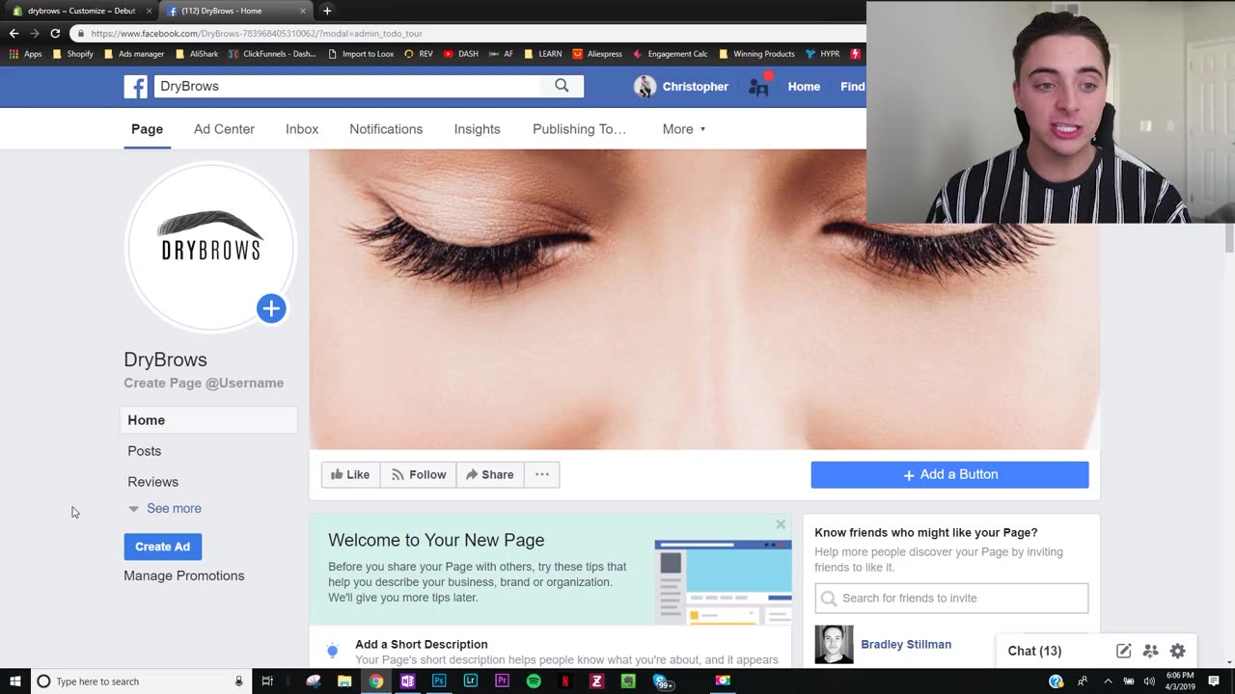
Task: Click Bradley Stillman's profile thumbnail
Action: [x=834, y=645]
